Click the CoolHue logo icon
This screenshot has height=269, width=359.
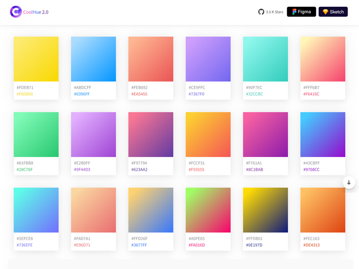point(15,12)
